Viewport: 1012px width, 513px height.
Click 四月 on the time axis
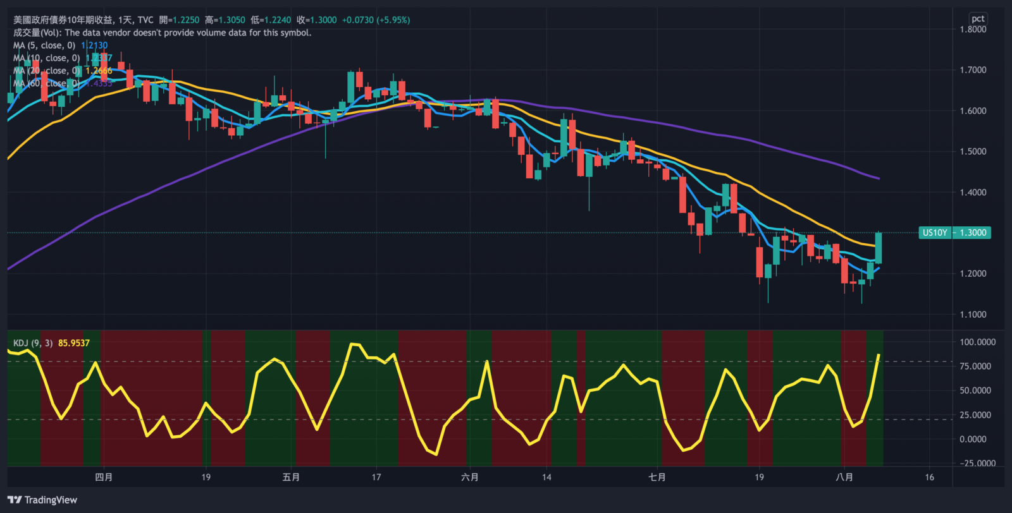point(104,477)
